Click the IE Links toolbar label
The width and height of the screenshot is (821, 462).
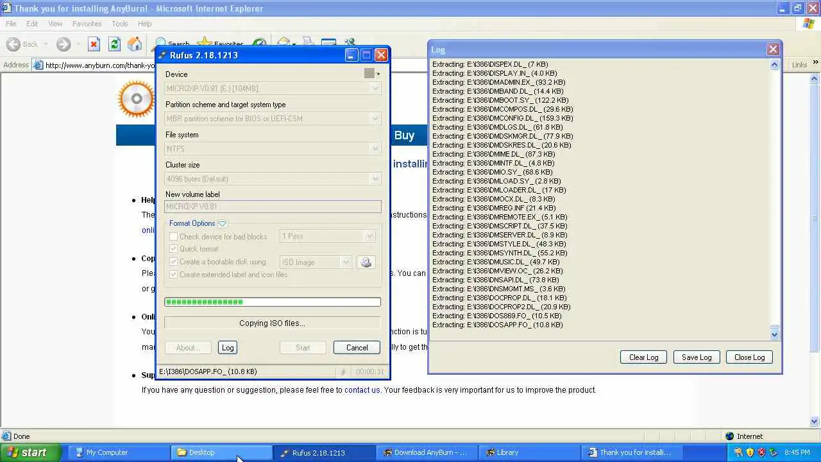pyautogui.click(x=799, y=65)
